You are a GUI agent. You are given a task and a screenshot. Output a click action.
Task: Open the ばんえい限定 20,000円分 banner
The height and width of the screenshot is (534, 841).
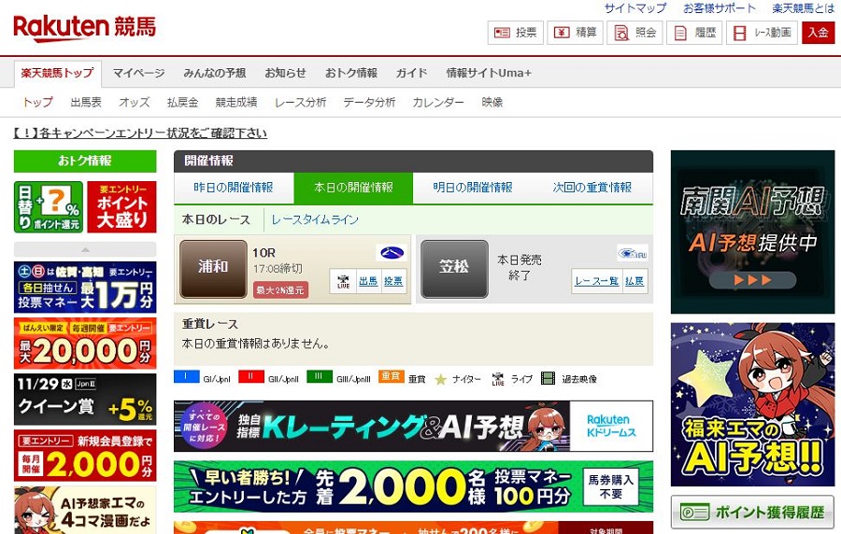point(85,344)
